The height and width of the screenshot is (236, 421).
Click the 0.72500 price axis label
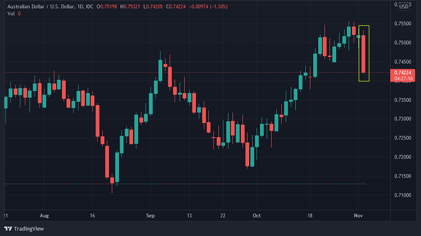pyautogui.click(x=402, y=138)
